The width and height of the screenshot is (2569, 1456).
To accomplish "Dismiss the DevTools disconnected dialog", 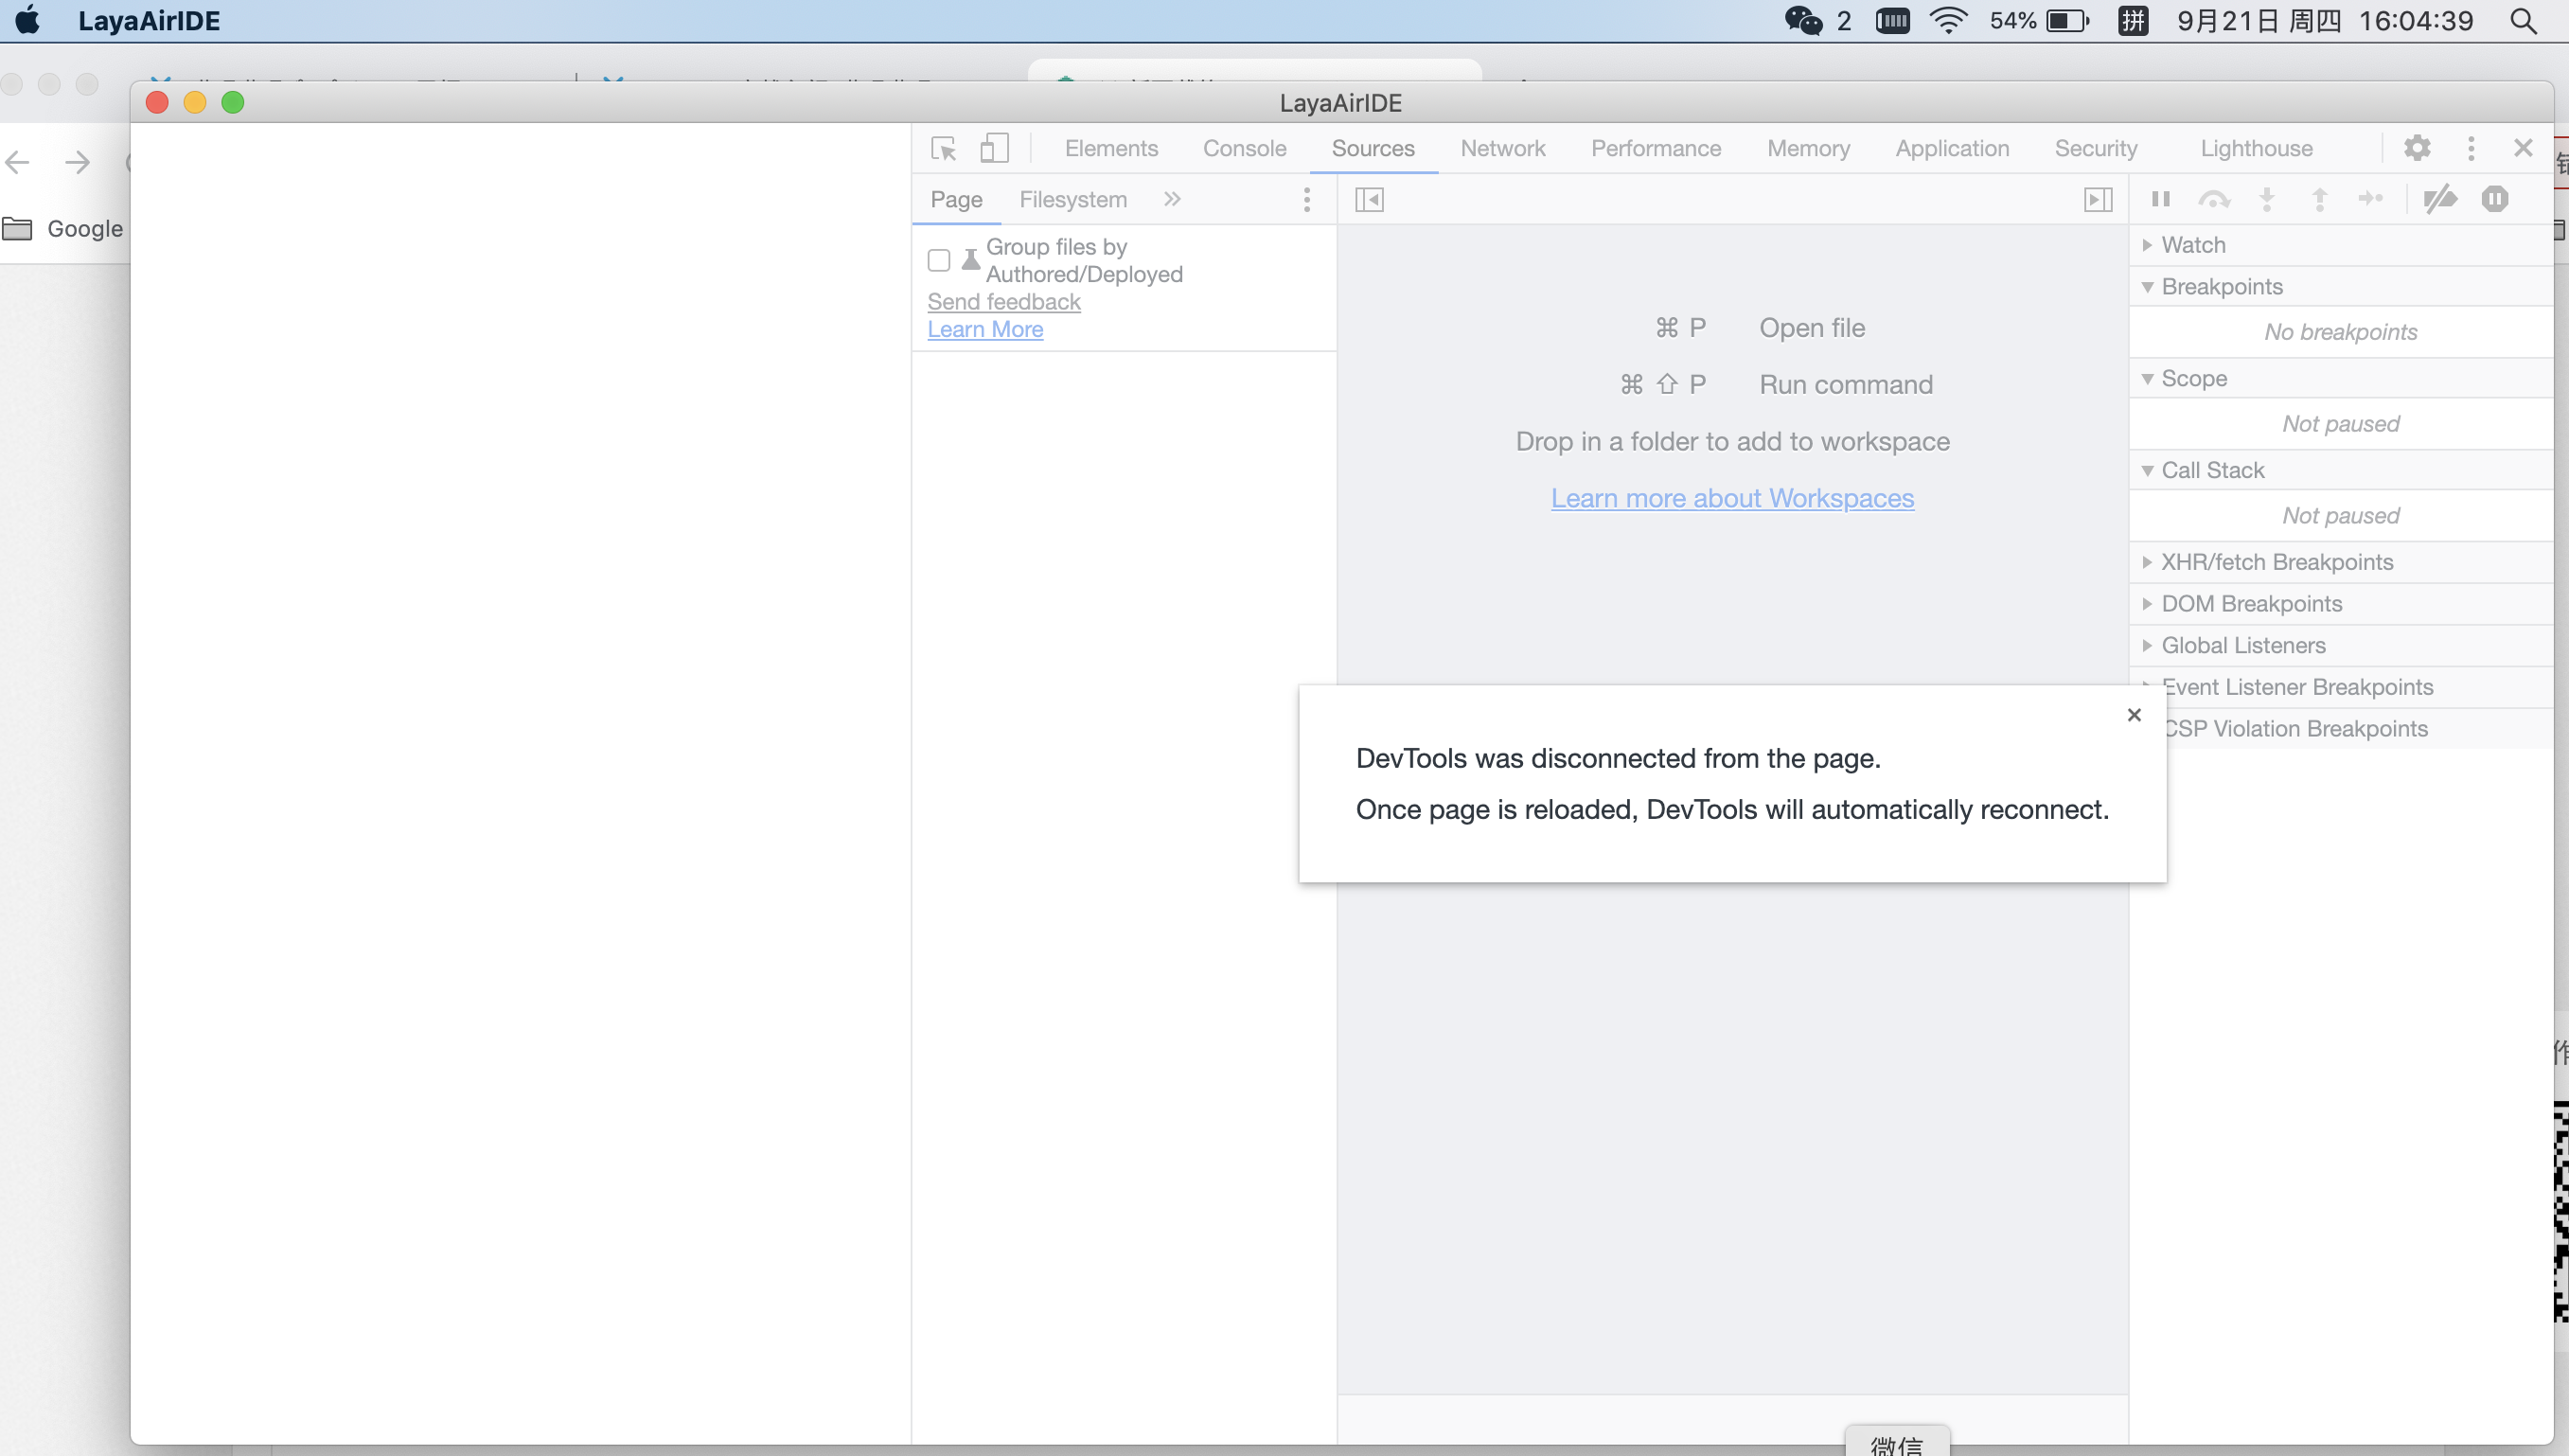I will click(2134, 715).
